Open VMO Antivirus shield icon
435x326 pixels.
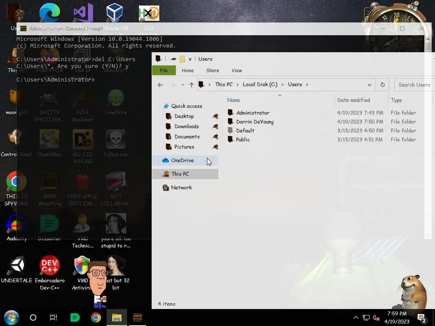82,266
